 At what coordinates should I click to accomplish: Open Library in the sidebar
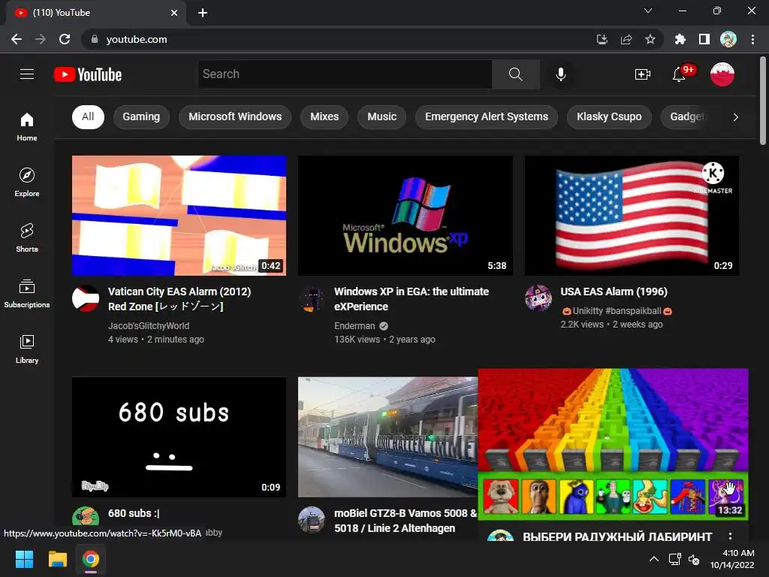coord(27,349)
